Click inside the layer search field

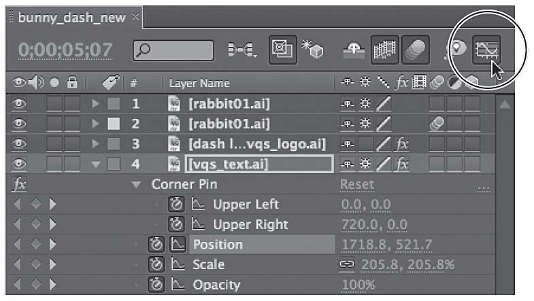[173, 50]
